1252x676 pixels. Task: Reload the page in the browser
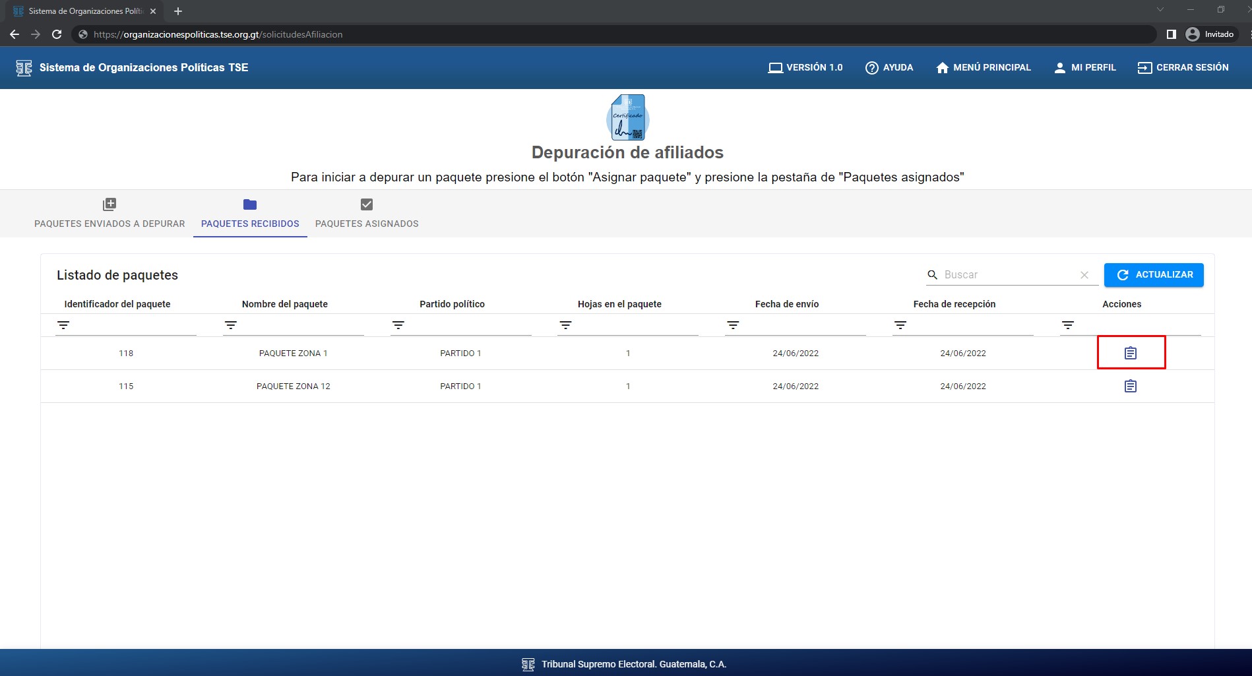[57, 34]
